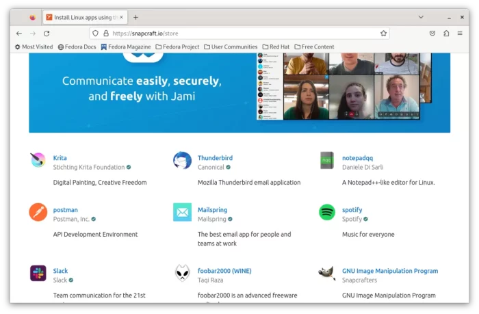Image resolution: width=479 pixels, height=314 pixels.
Task: View site security padlock info
Action: point(105,34)
